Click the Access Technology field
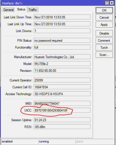 tap(62, 94)
